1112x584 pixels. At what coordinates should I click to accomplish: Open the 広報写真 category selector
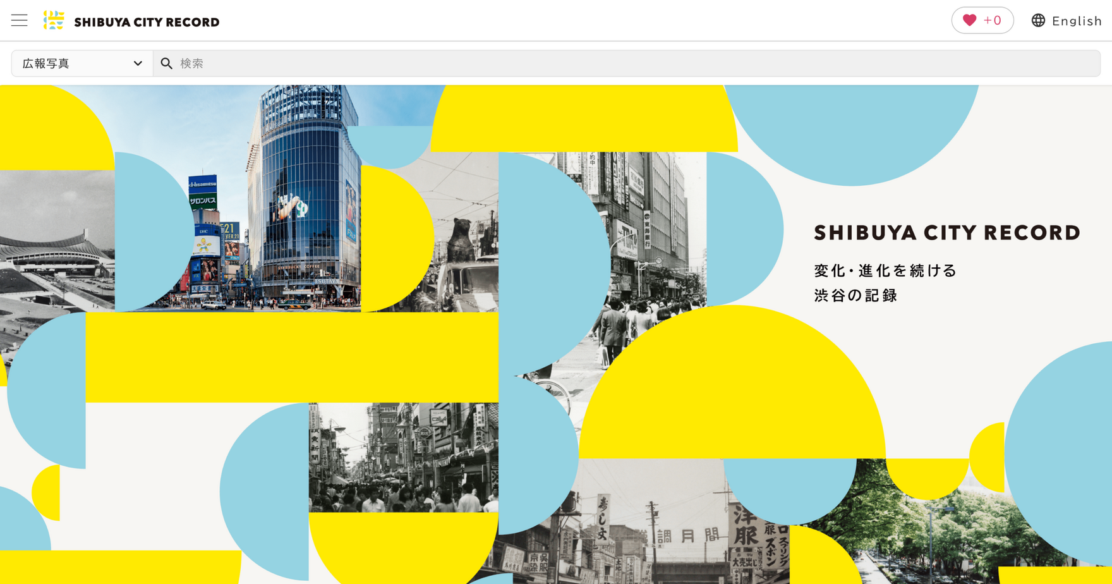pyautogui.click(x=82, y=63)
